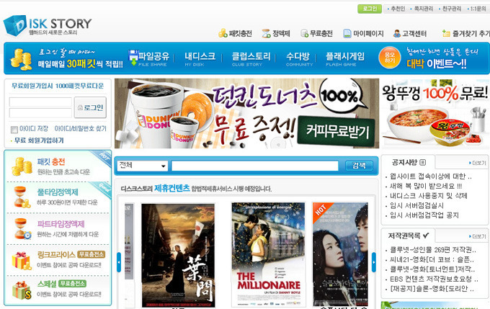Open the 1:1문의 top link
The image size is (490, 309).
pos(478,9)
